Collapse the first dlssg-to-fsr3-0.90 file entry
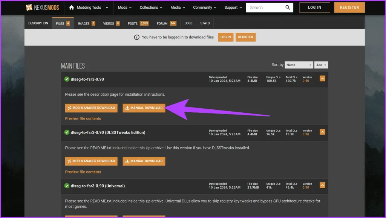This screenshot has width=386, height=218. click(322, 79)
